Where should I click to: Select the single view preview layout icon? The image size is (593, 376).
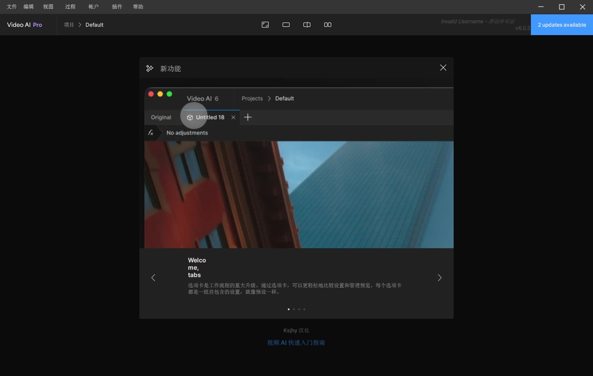point(286,25)
